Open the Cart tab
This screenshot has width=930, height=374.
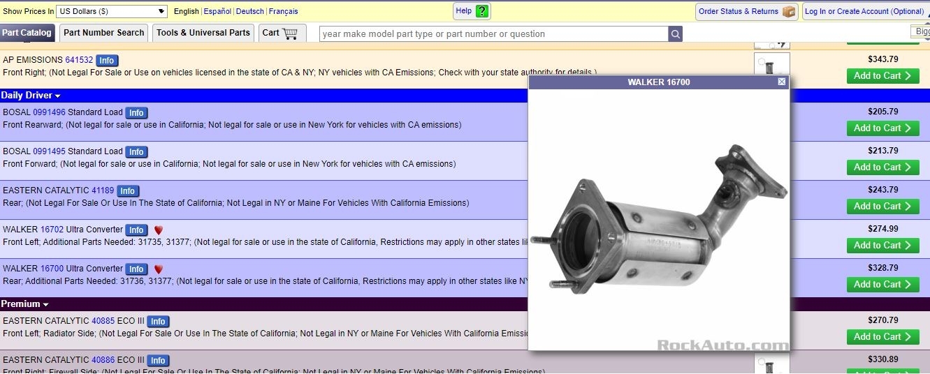(282, 33)
